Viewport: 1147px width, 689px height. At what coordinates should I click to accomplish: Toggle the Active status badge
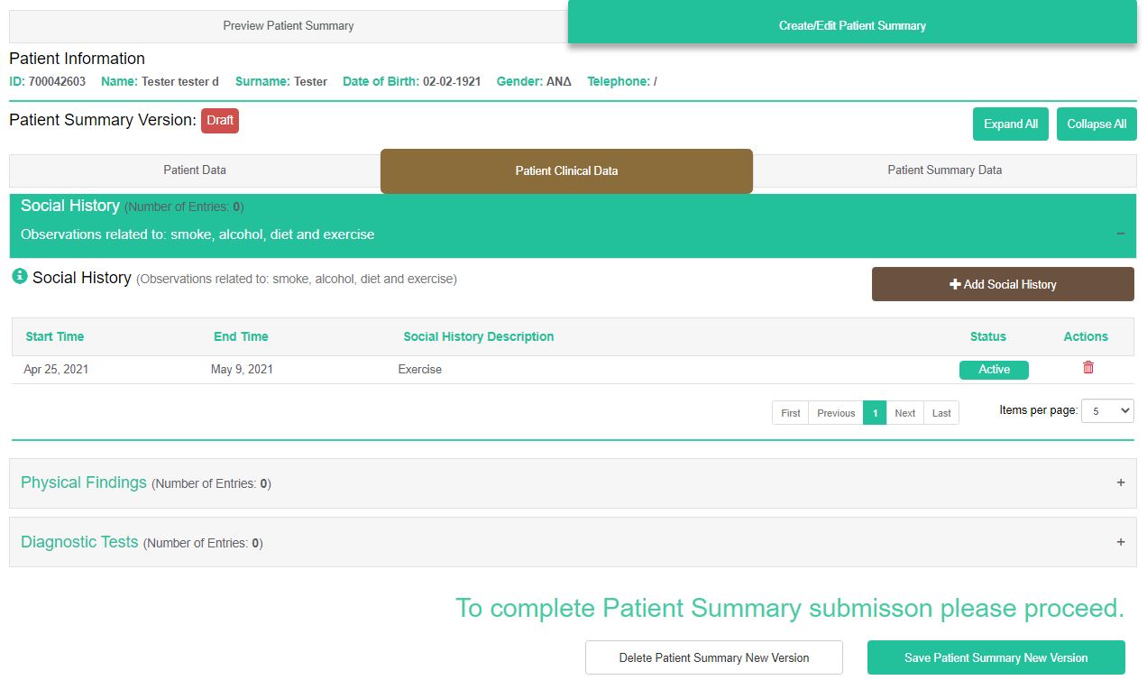click(x=994, y=370)
